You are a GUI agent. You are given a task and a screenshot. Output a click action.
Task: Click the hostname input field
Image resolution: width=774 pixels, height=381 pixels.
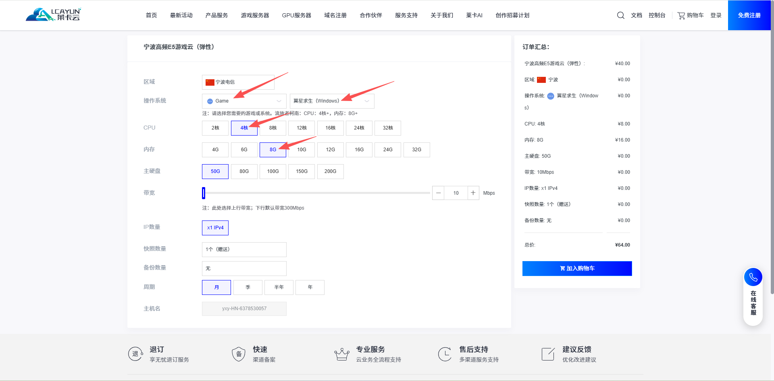[x=244, y=309]
